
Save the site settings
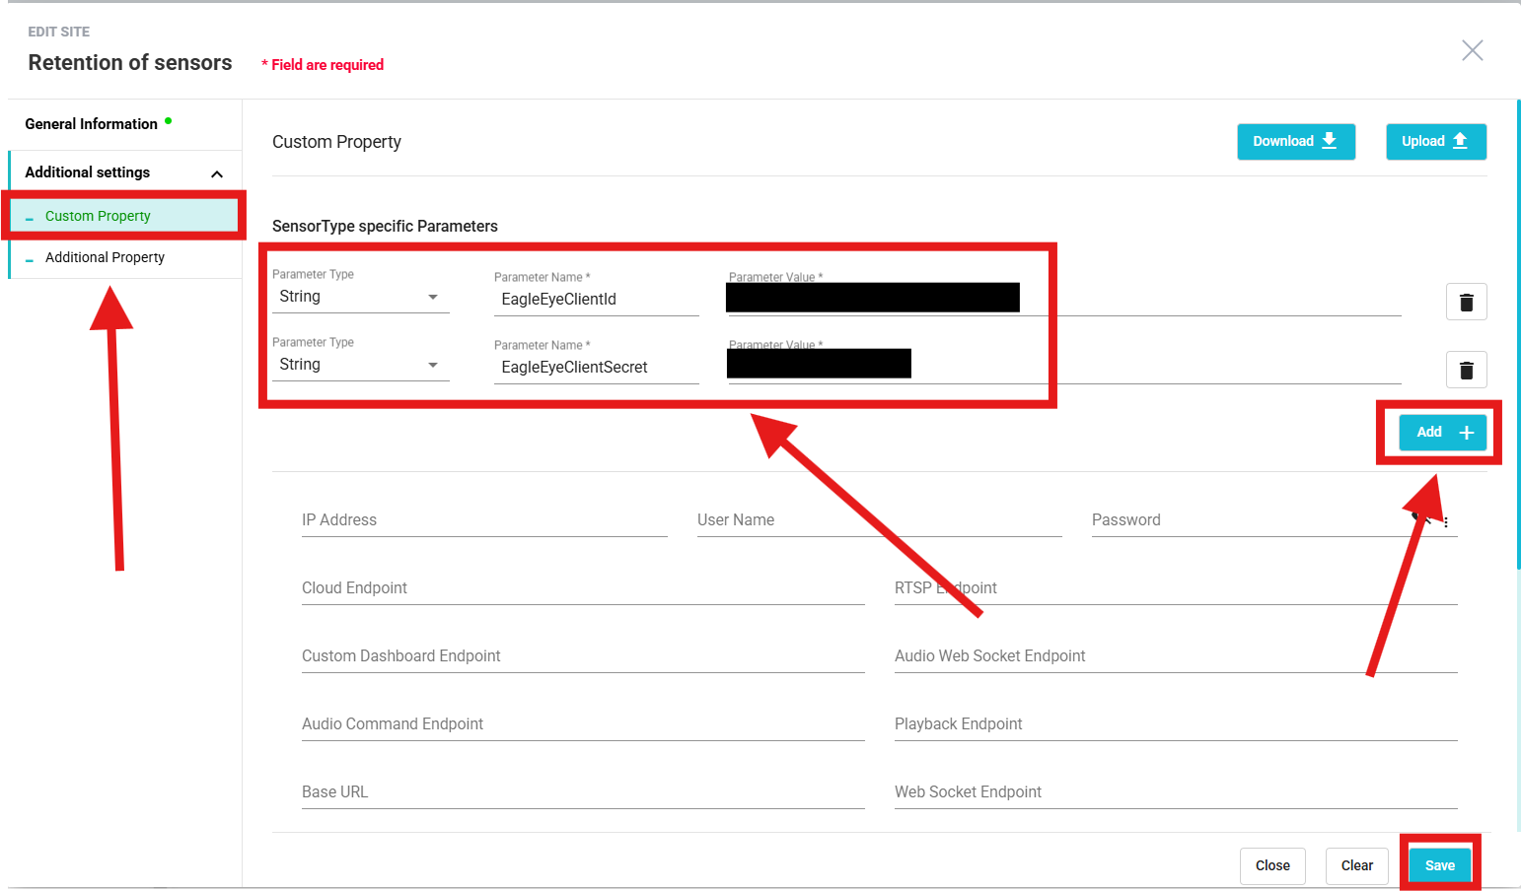(x=1439, y=865)
